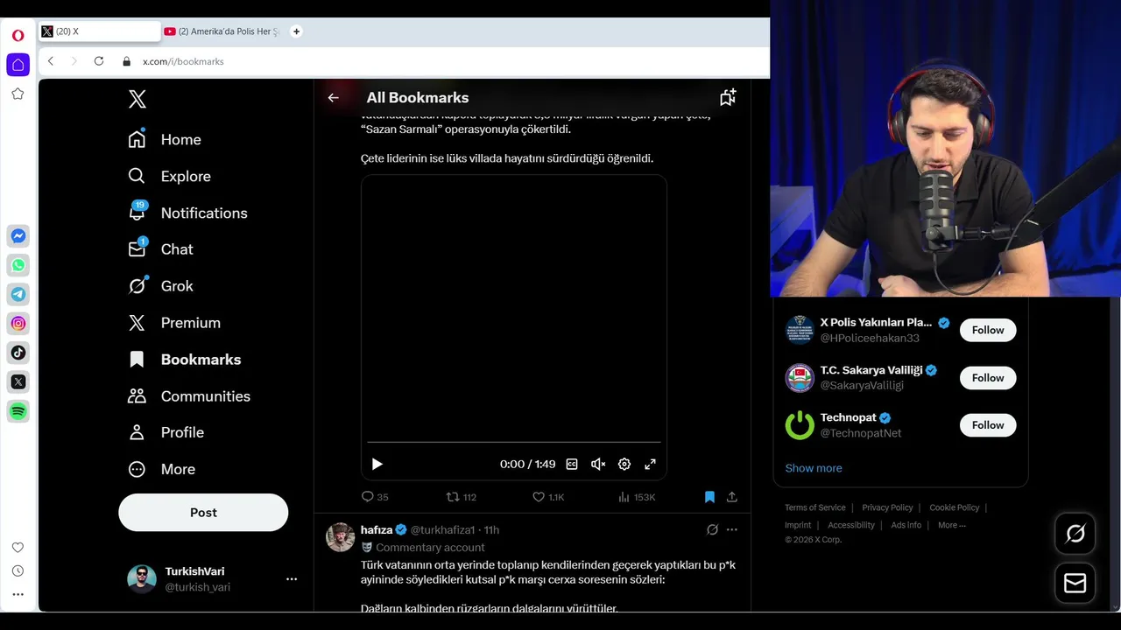Open Ads info link
Viewport: 1121px width, 630px height.
tap(906, 525)
